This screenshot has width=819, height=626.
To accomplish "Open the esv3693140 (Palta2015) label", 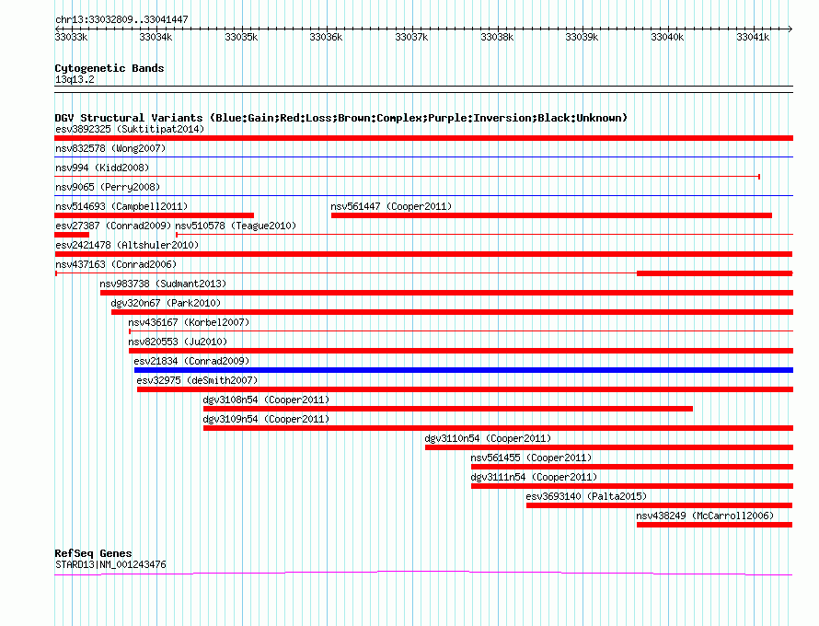I will pos(586,496).
